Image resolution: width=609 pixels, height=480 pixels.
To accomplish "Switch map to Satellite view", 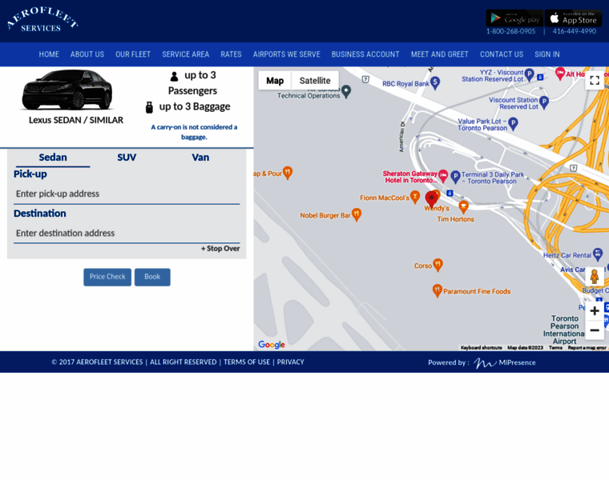I will (315, 81).
